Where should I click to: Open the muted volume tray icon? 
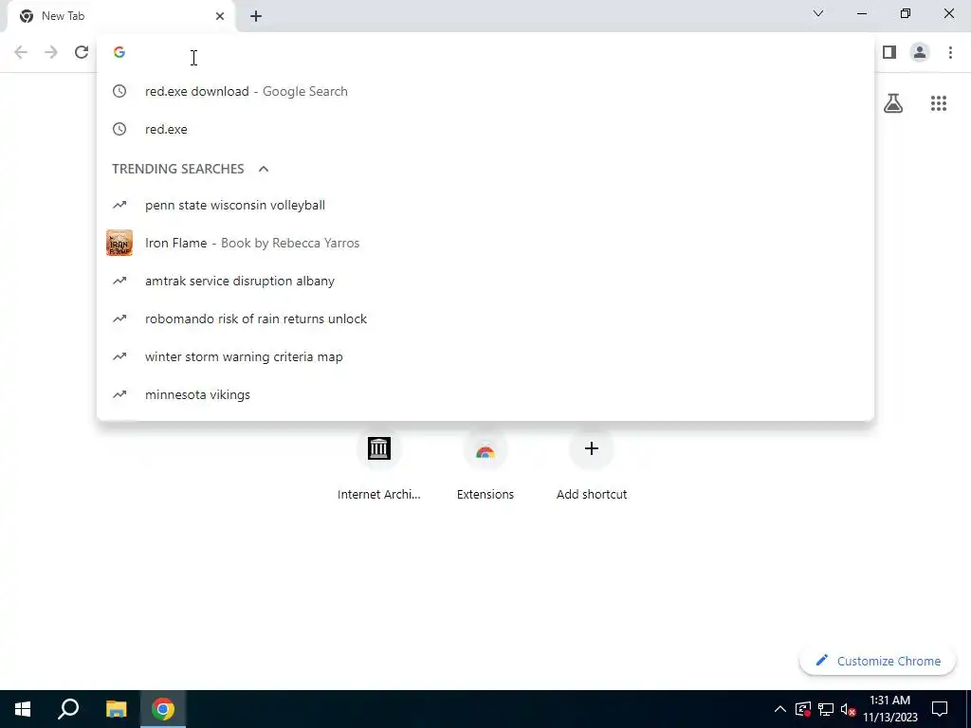pos(849,709)
